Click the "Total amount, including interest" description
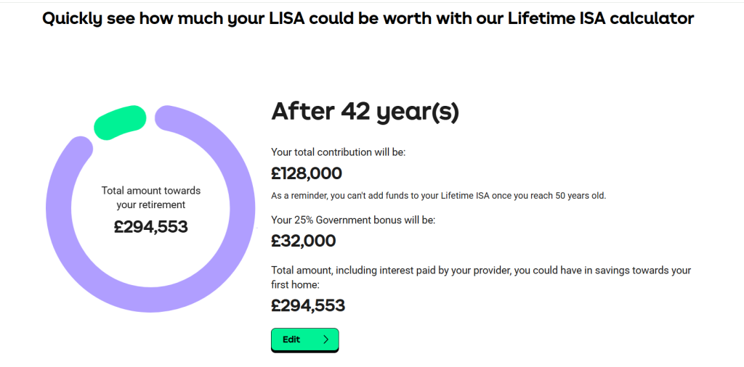This screenshot has width=744, height=367. [481, 277]
